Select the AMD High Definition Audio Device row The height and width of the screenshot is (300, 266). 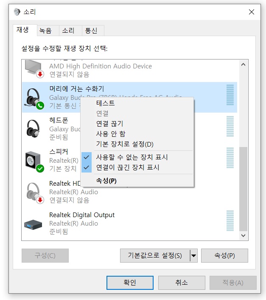(130, 70)
